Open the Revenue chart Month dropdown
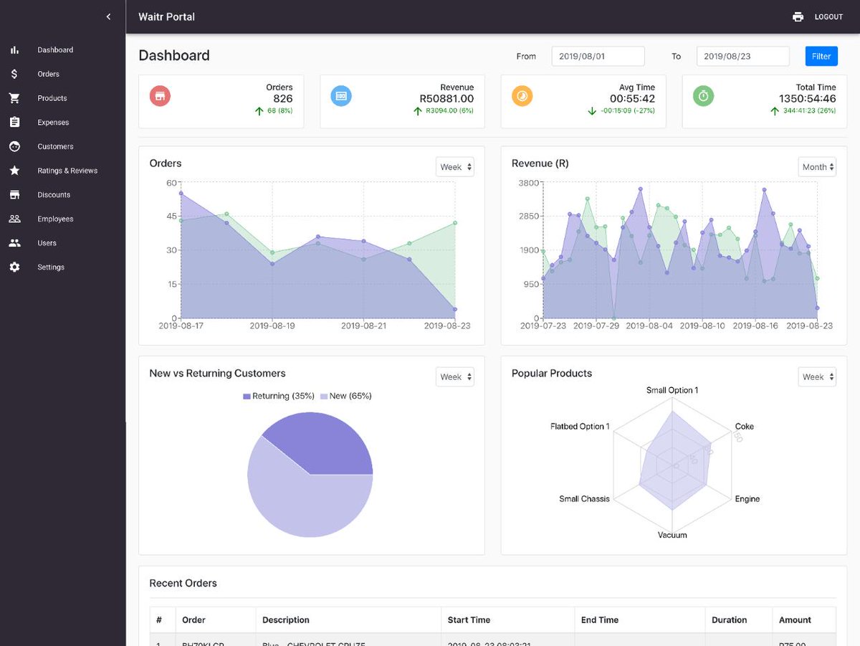Viewport: 860px width, 646px height. (x=817, y=167)
